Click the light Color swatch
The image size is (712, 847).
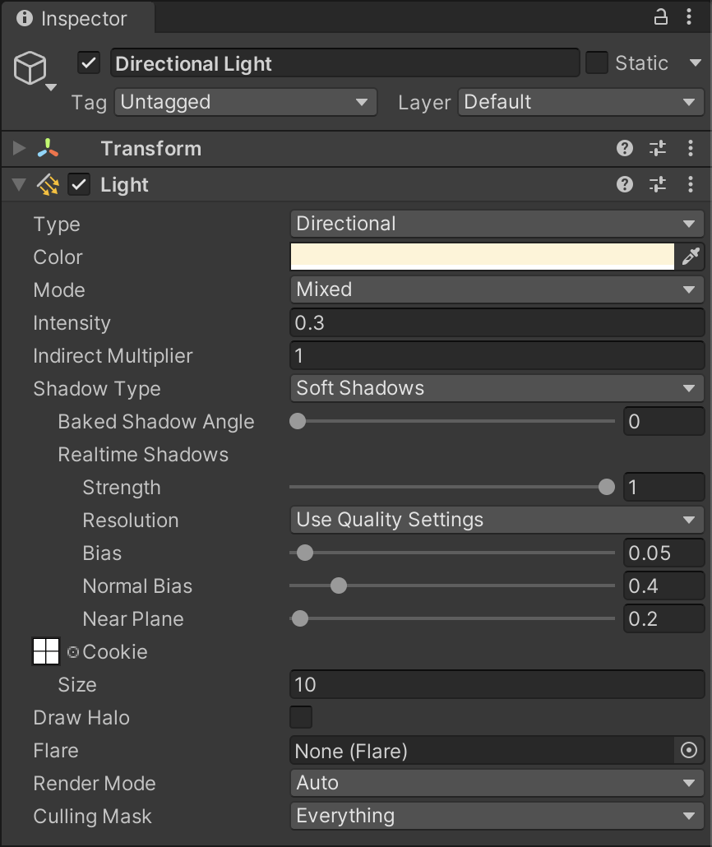click(x=482, y=257)
